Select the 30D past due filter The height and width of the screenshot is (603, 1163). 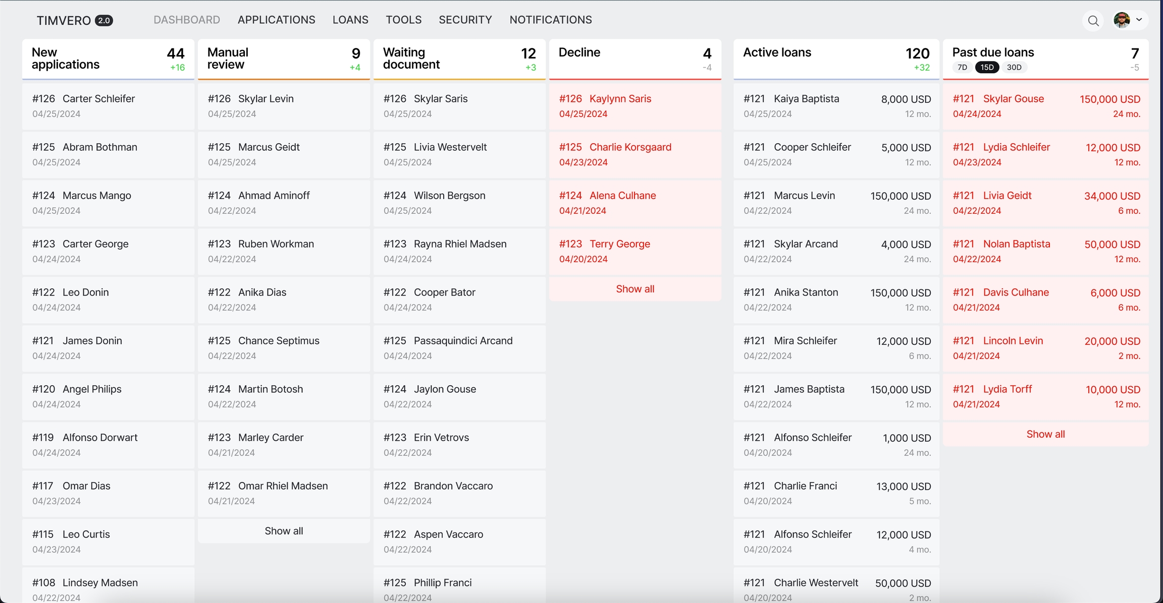tap(1014, 68)
